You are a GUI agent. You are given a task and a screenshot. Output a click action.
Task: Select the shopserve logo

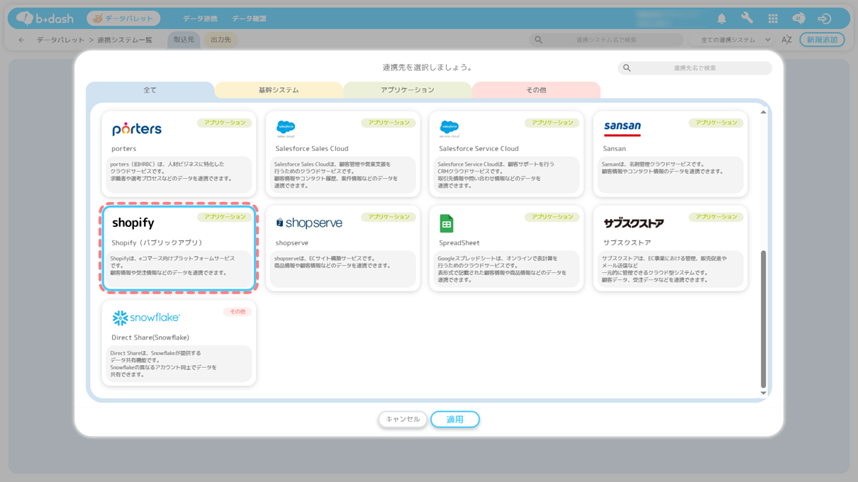(309, 223)
